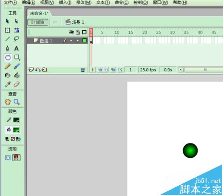Select the Paint Bucket tool
The height and width of the screenshot is (196, 223).
tap(17, 75)
